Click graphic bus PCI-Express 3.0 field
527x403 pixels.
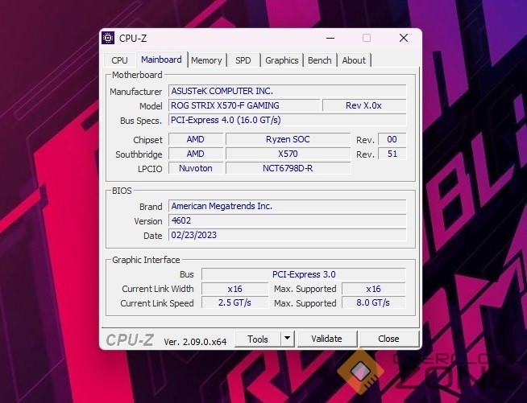coord(304,274)
